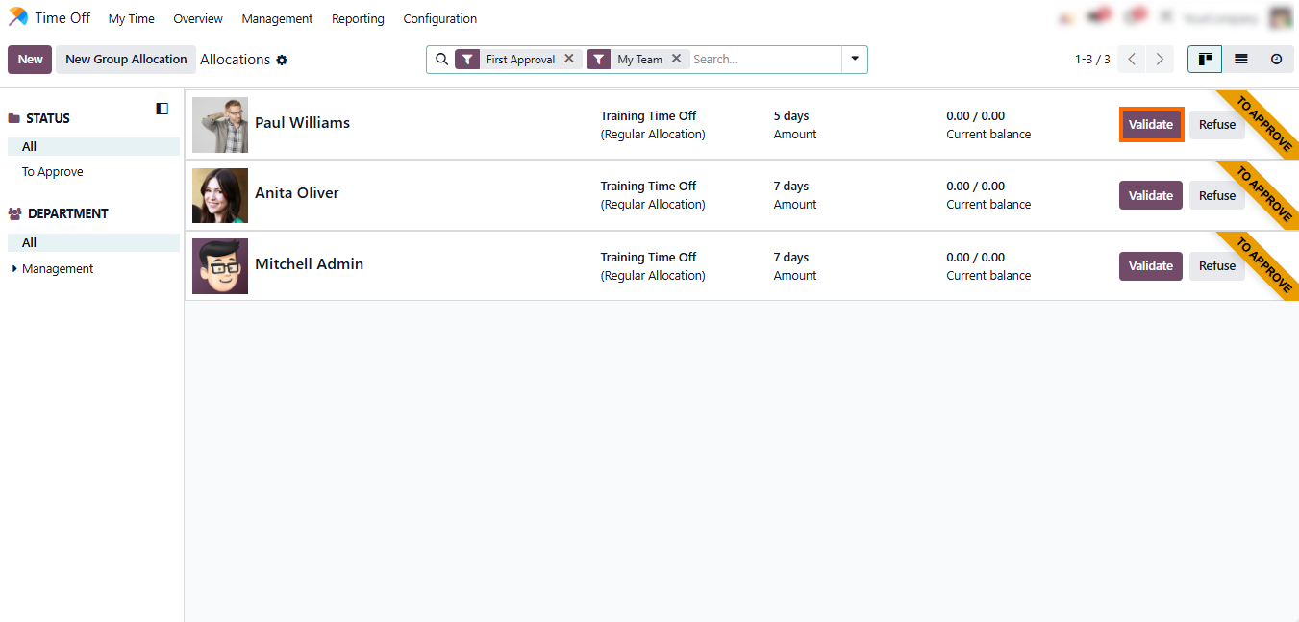Image resolution: width=1299 pixels, height=622 pixels.
Task: Refuse Mitchell Admin's allocation
Action: click(x=1216, y=266)
